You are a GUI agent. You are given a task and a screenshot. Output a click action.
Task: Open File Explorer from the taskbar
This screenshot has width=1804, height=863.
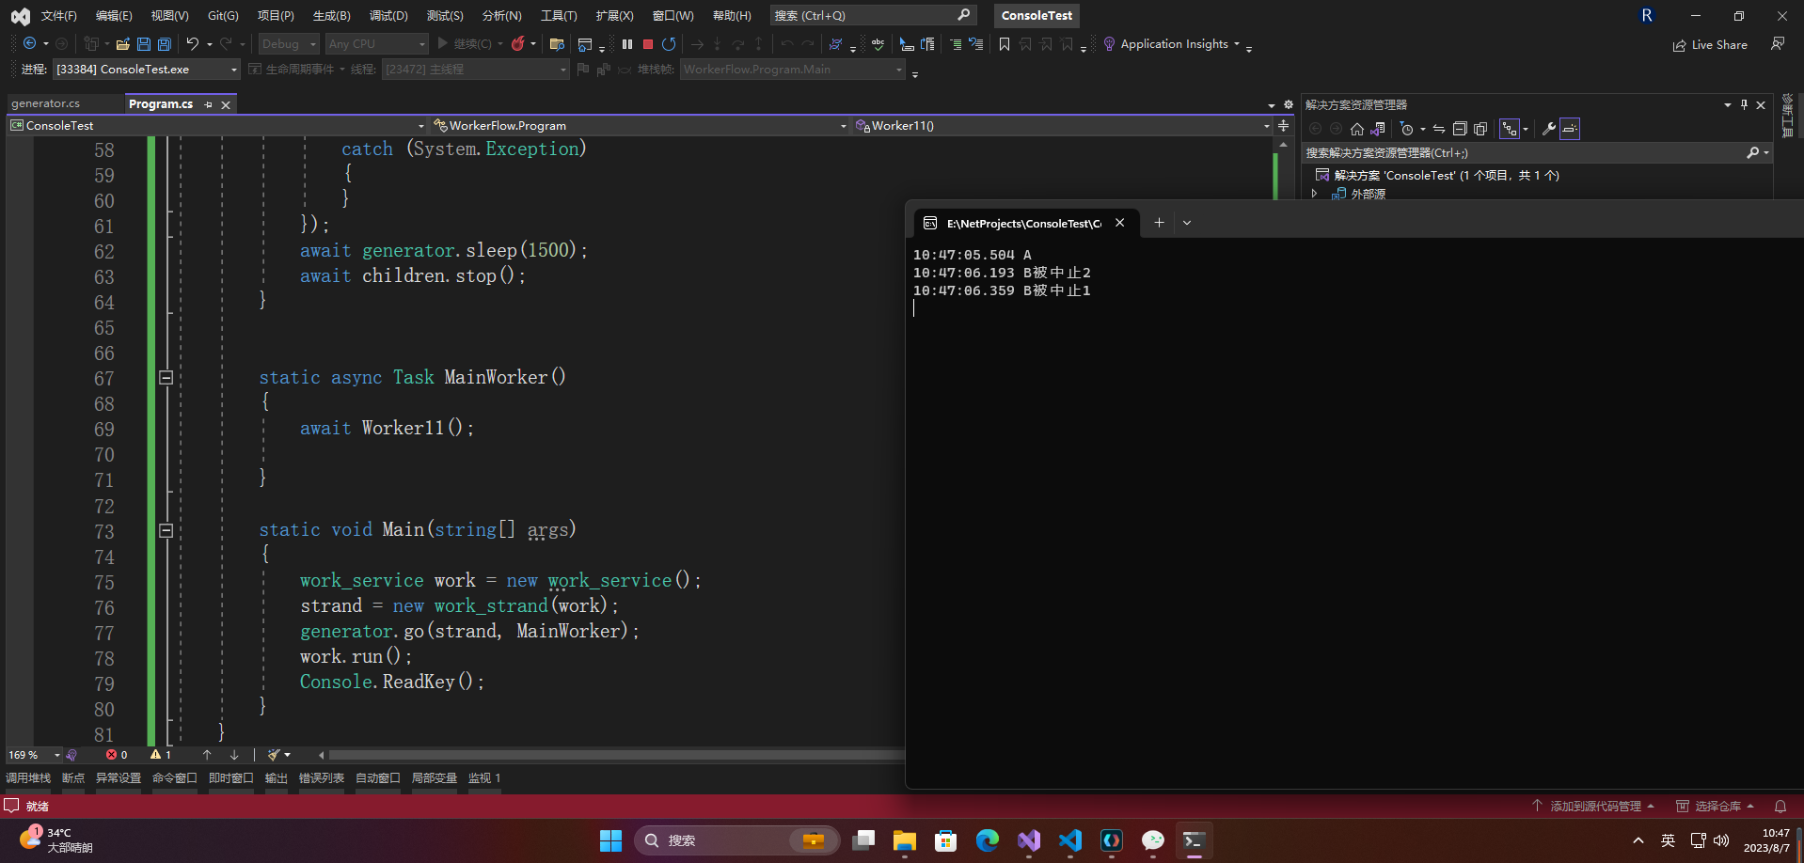(x=905, y=840)
